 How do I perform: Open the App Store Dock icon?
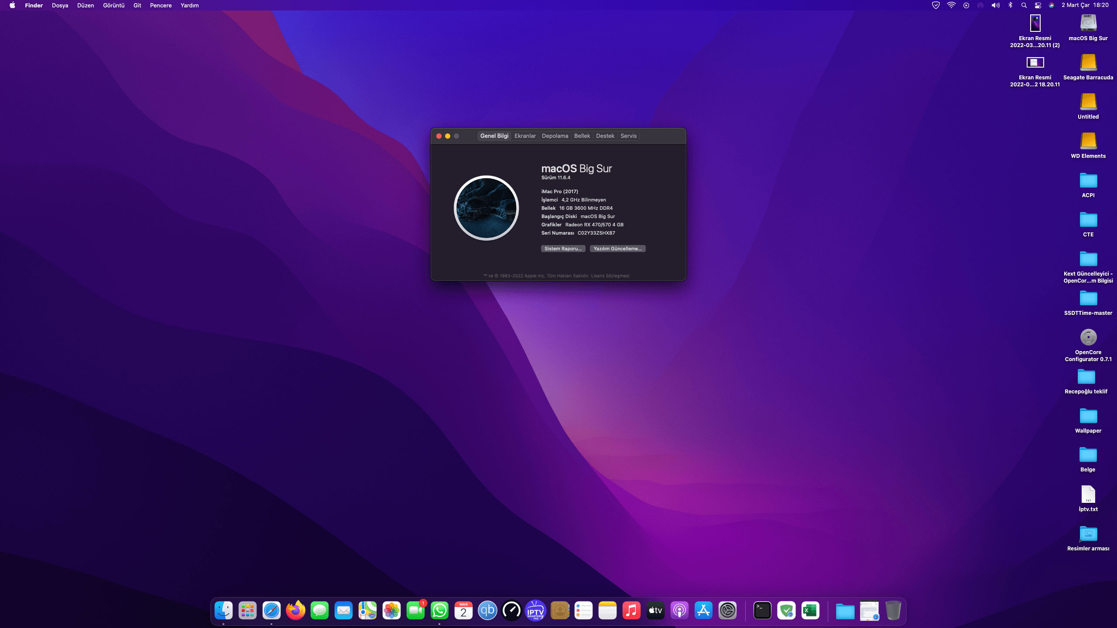[x=703, y=611]
